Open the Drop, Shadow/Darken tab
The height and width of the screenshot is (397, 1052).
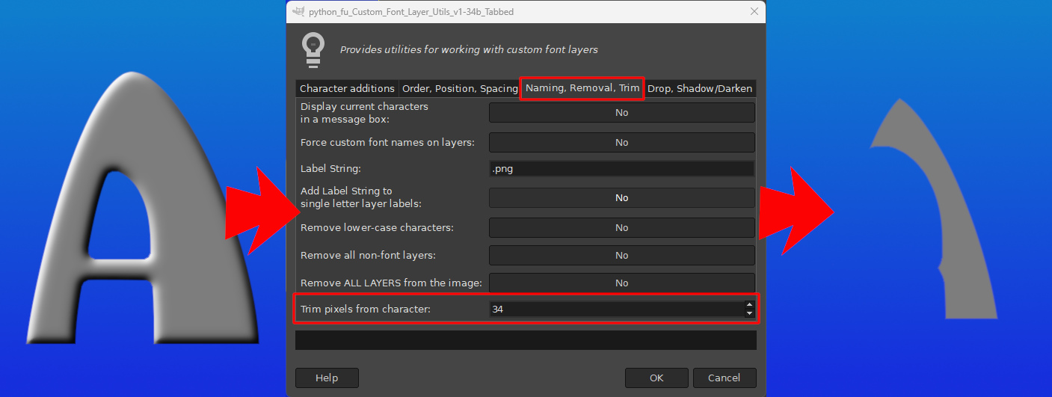pos(700,88)
